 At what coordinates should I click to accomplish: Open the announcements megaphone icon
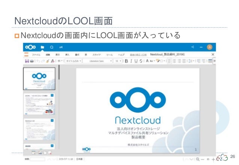point(61,47)
